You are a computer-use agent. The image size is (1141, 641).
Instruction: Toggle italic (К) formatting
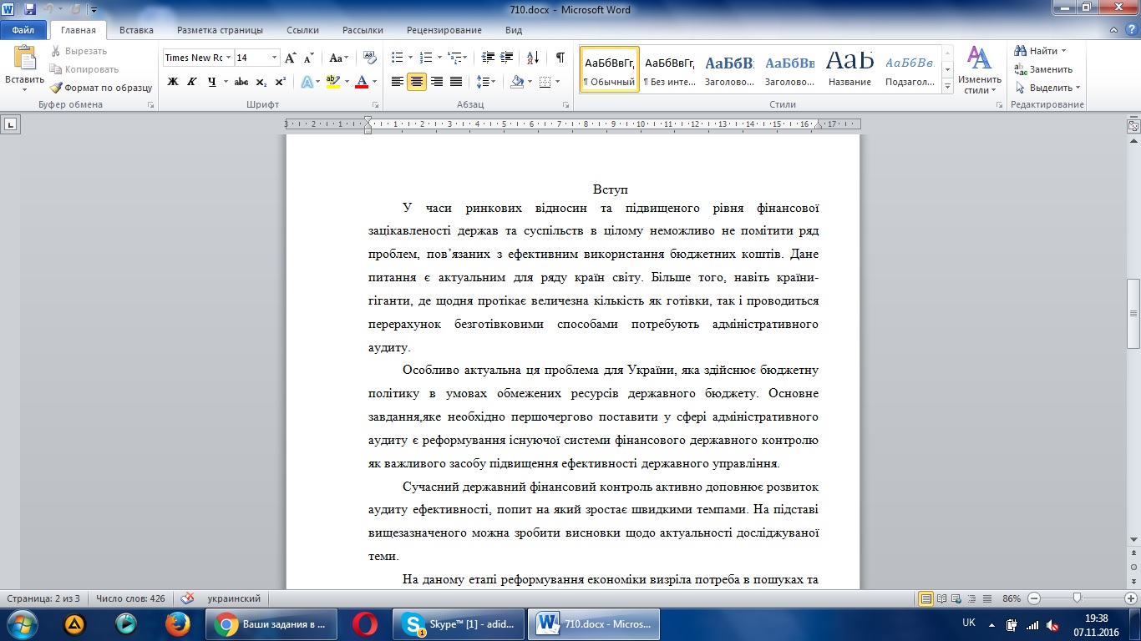[192, 82]
